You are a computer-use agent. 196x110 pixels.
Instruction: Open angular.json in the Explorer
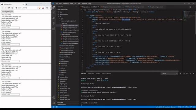(x=63, y=84)
